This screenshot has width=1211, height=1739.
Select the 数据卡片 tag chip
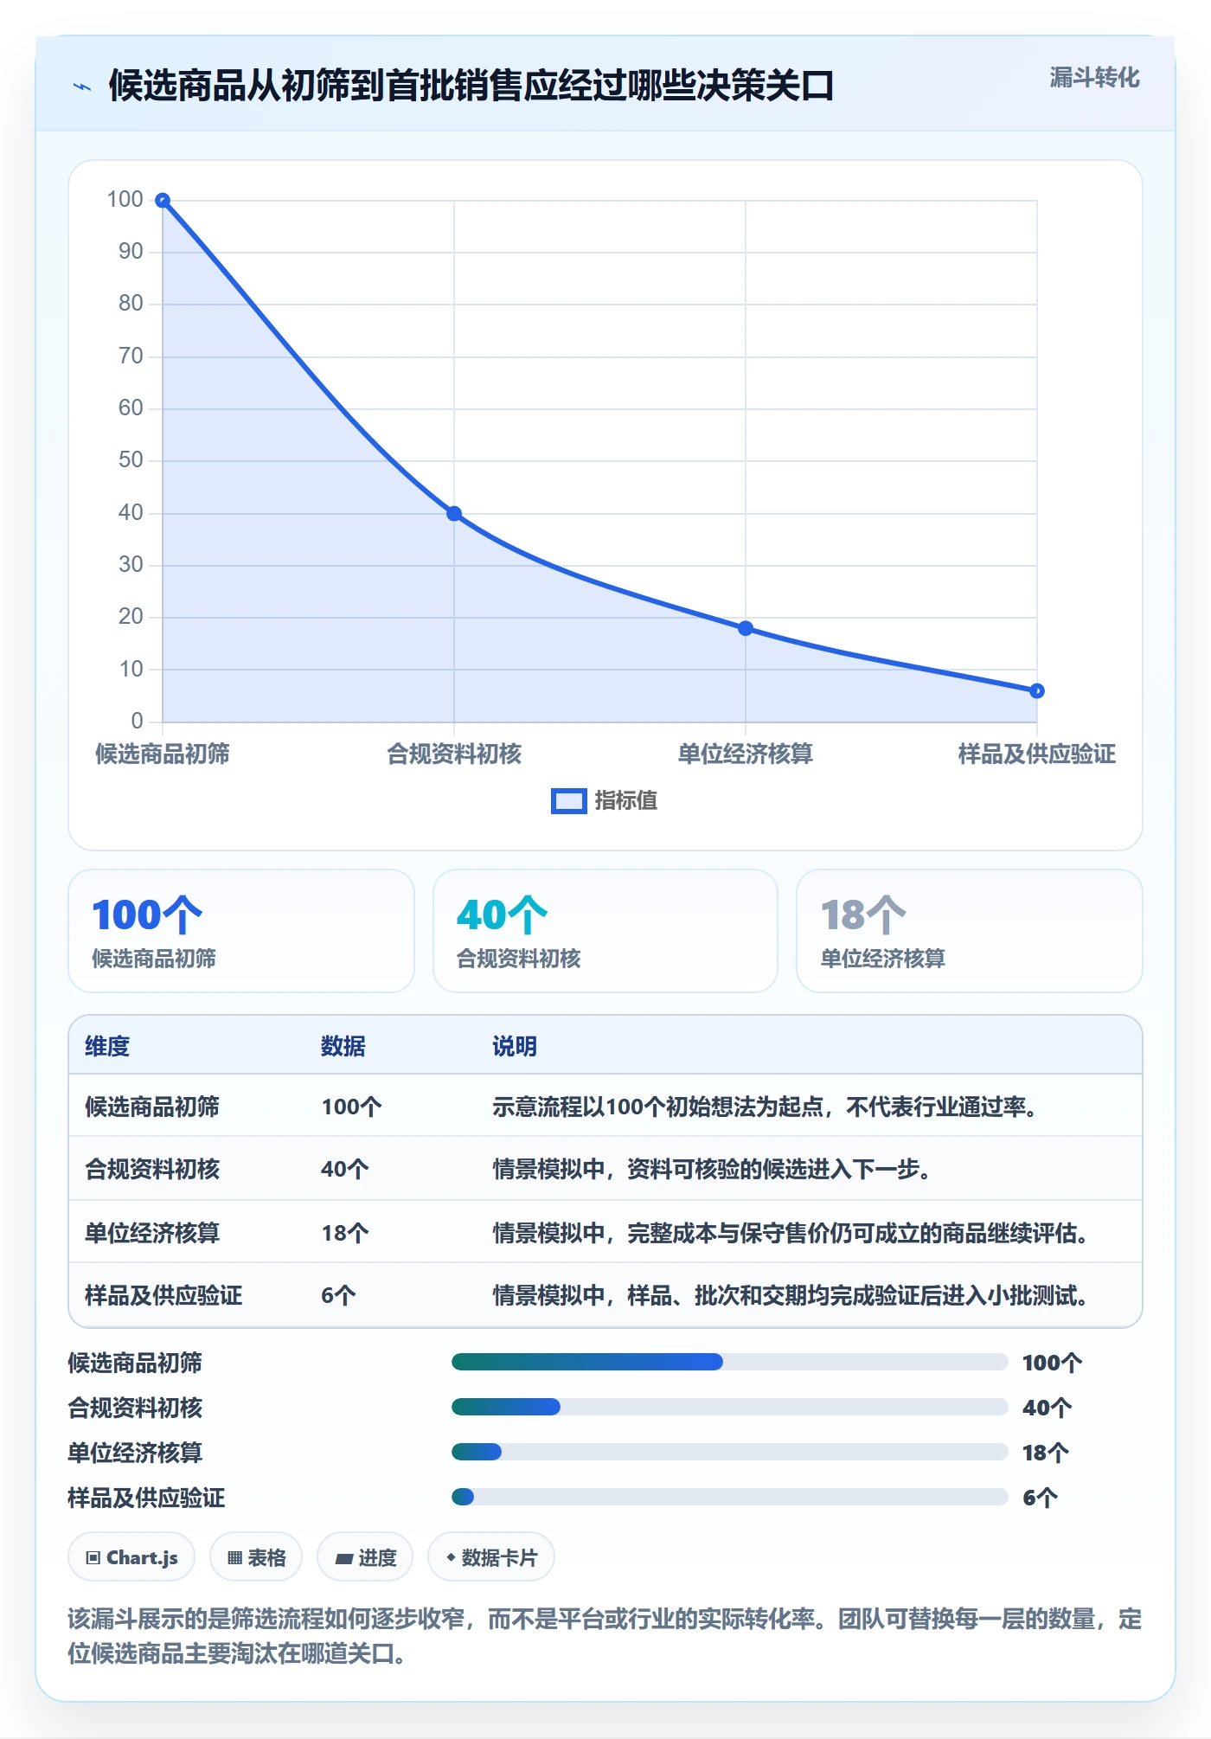click(x=491, y=1557)
